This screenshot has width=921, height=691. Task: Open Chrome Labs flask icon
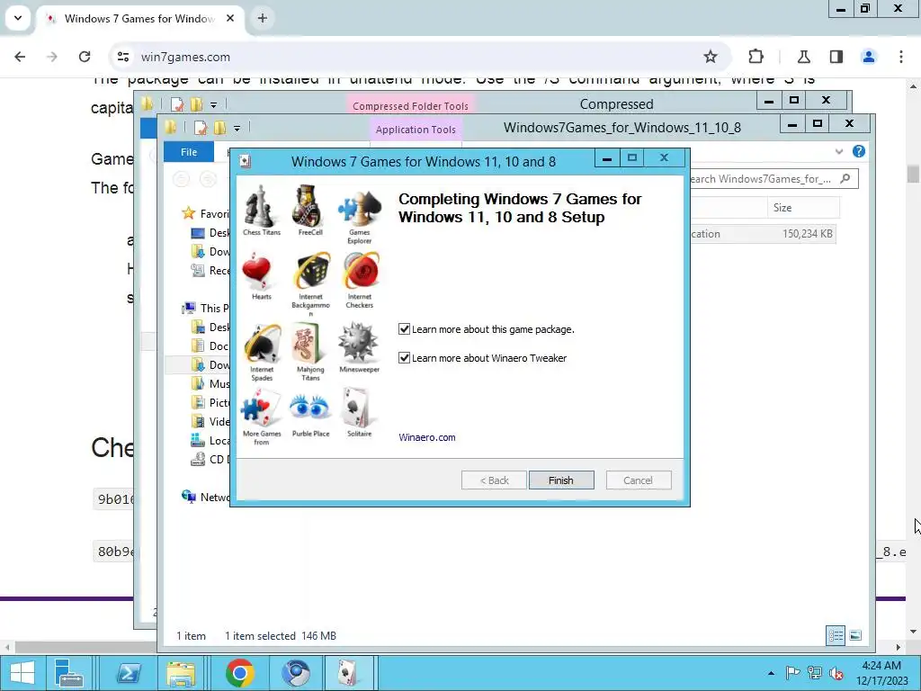803,57
